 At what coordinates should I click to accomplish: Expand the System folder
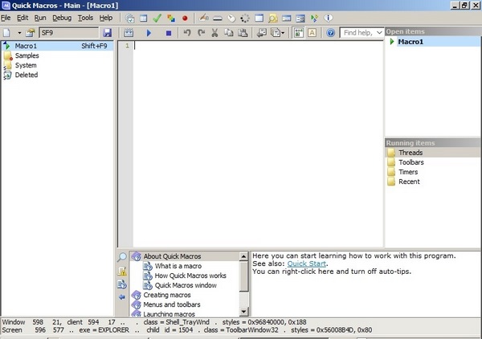click(26, 65)
